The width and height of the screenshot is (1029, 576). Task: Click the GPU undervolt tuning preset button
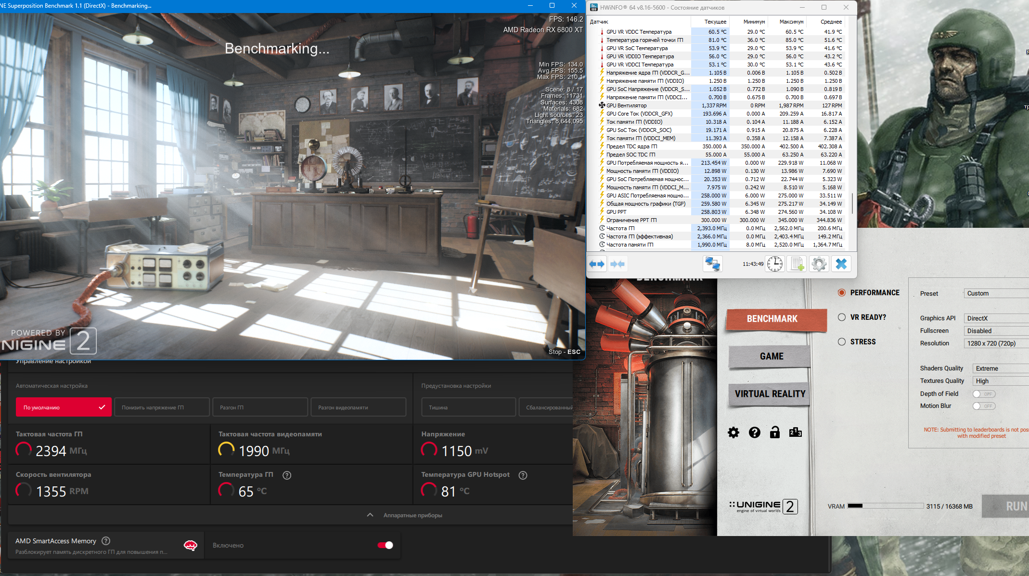coord(162,407)
